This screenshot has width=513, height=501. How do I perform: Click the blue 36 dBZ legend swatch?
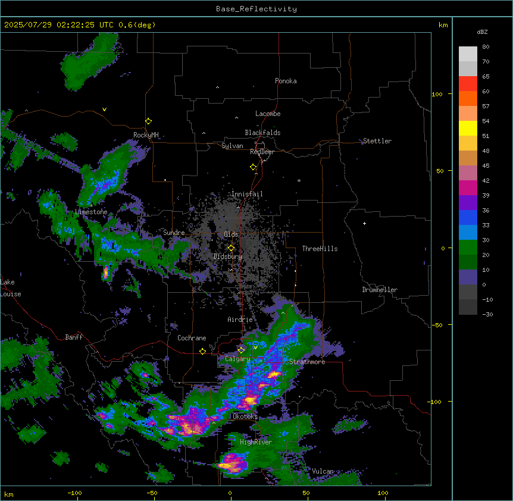pyautogui.click(x=468, y=217)
